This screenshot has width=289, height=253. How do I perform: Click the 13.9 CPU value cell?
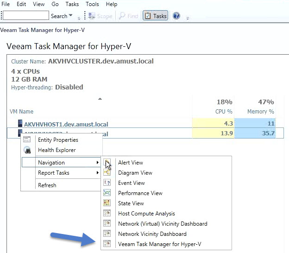pyautogui.click(x=213, y=133)
